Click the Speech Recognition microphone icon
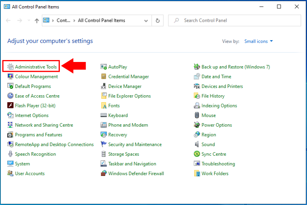 [x=10, y=154]
